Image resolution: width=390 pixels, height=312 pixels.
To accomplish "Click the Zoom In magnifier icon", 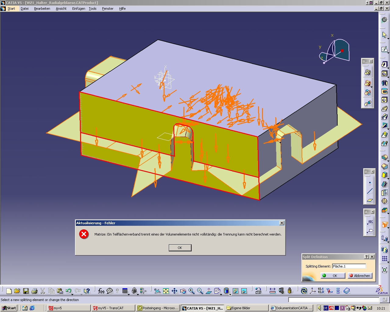I will pos(191,291).
